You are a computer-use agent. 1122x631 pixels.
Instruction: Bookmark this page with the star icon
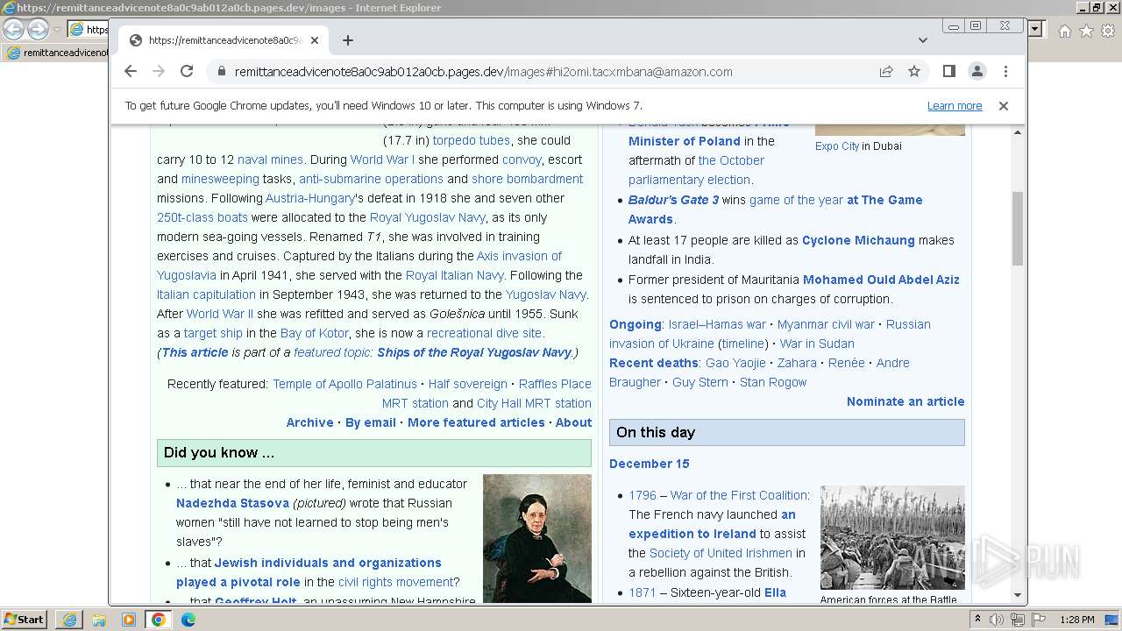tap(914, 71)
